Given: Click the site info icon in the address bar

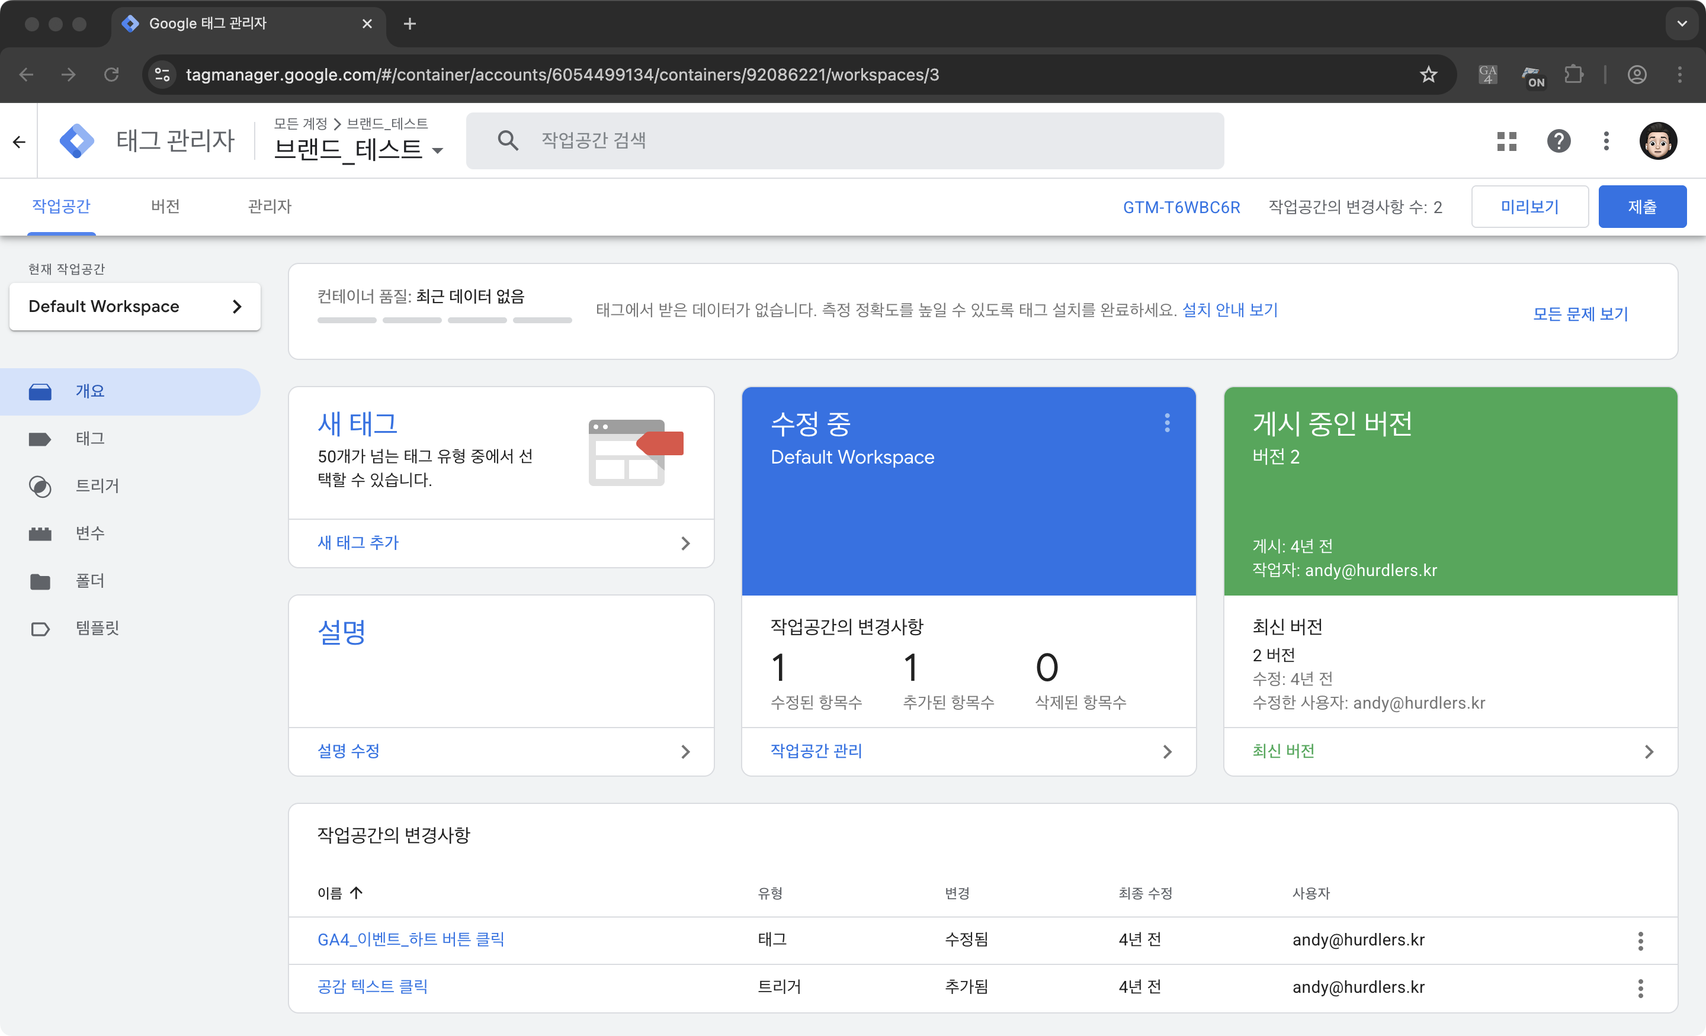Looking at the screenshot, I should click(x=162, y=75).
